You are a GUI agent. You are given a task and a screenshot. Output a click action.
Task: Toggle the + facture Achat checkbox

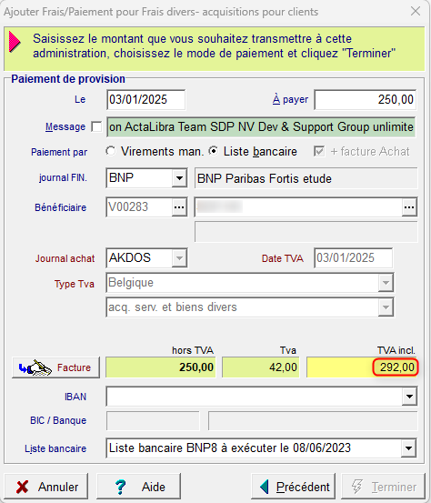pos(319,151)
